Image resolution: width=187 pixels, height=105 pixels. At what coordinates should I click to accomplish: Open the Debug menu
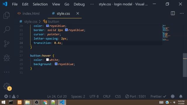pyautogui.click(x=79, y=4)
